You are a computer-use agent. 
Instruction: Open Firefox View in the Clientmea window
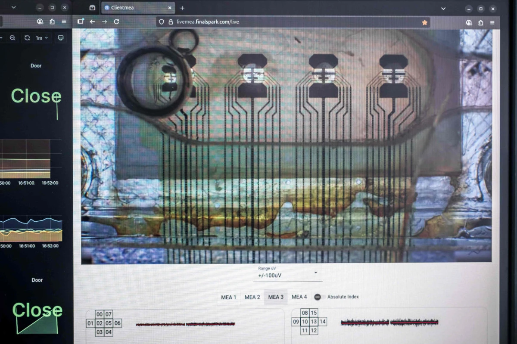(x=92, y=8)
